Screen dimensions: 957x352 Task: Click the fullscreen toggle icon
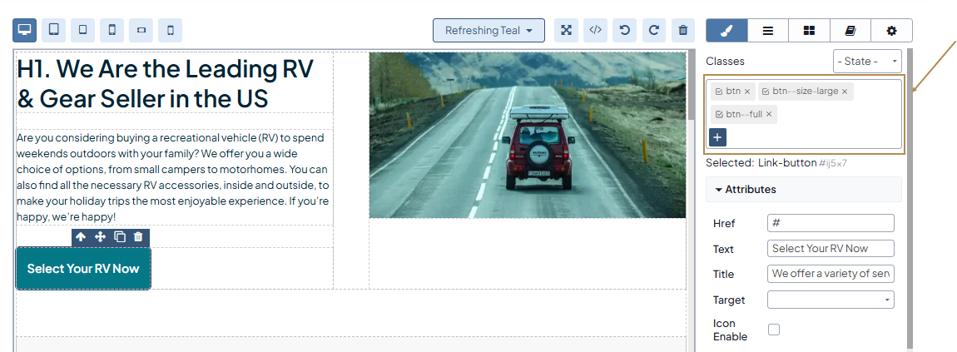tap(566, 31)
